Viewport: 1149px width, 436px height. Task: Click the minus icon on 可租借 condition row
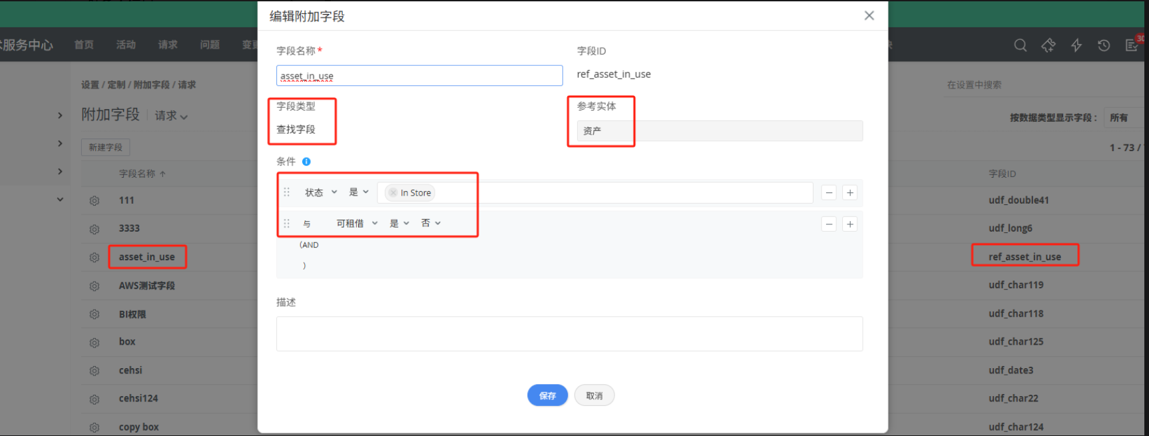click(x=829, y=224)
